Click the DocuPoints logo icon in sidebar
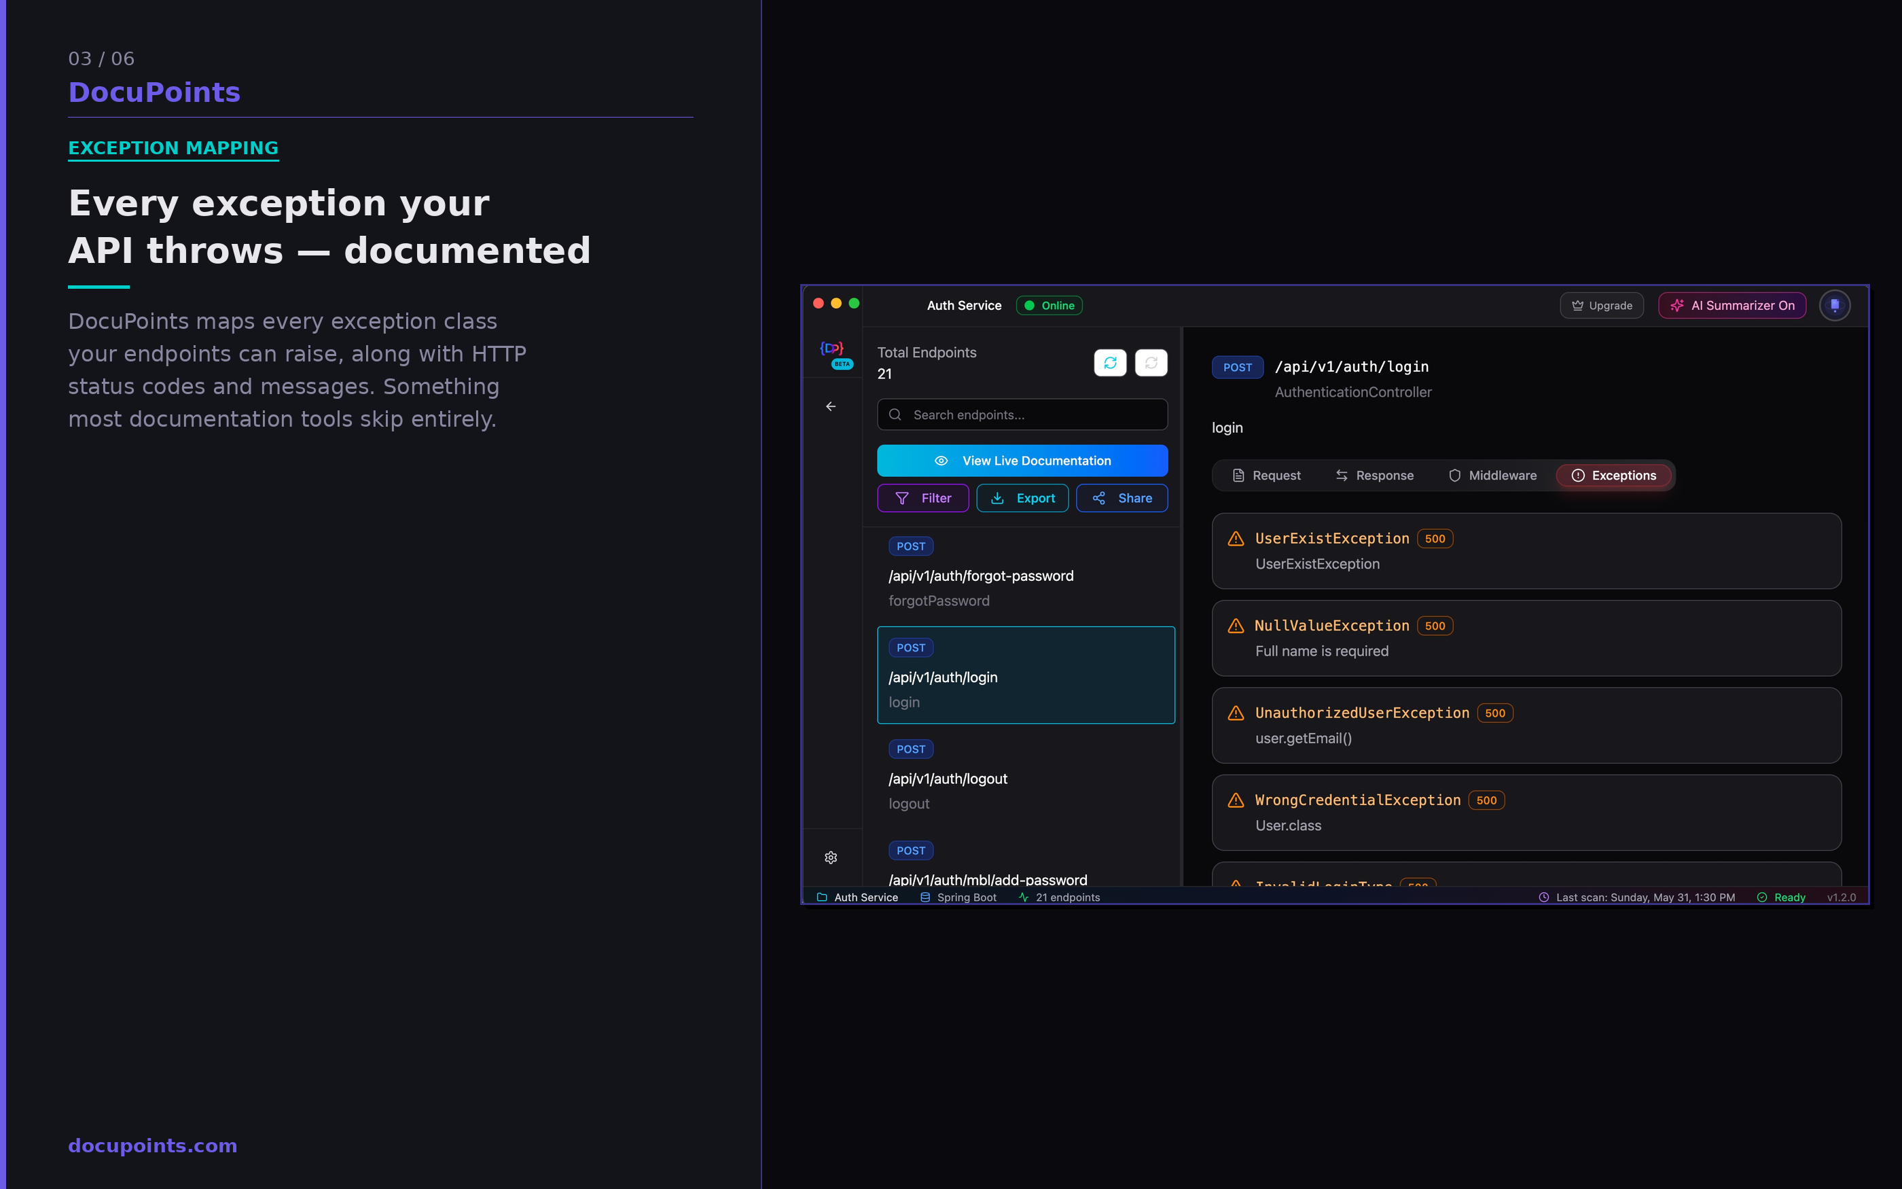Screen dimensions: 1902x1189 pos(831,349)
